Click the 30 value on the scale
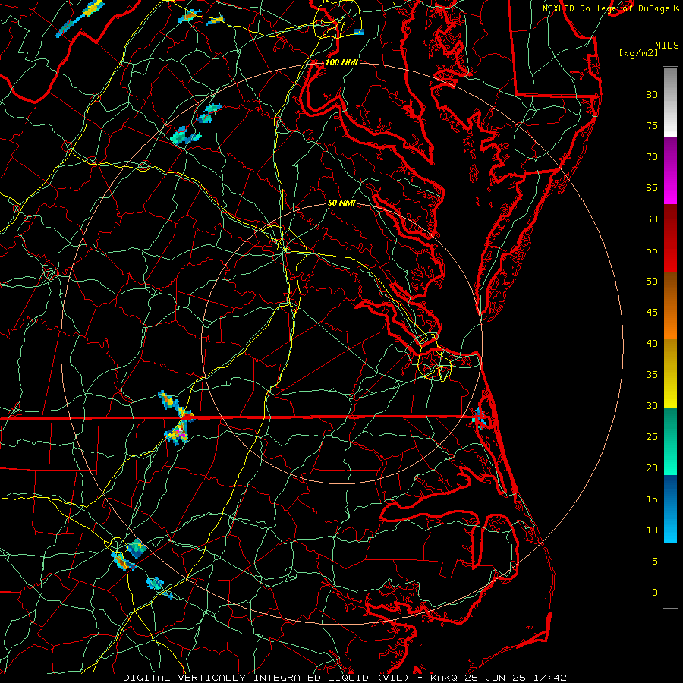The height and width of the screenshot is (683, 683). [x=652, y=405]
